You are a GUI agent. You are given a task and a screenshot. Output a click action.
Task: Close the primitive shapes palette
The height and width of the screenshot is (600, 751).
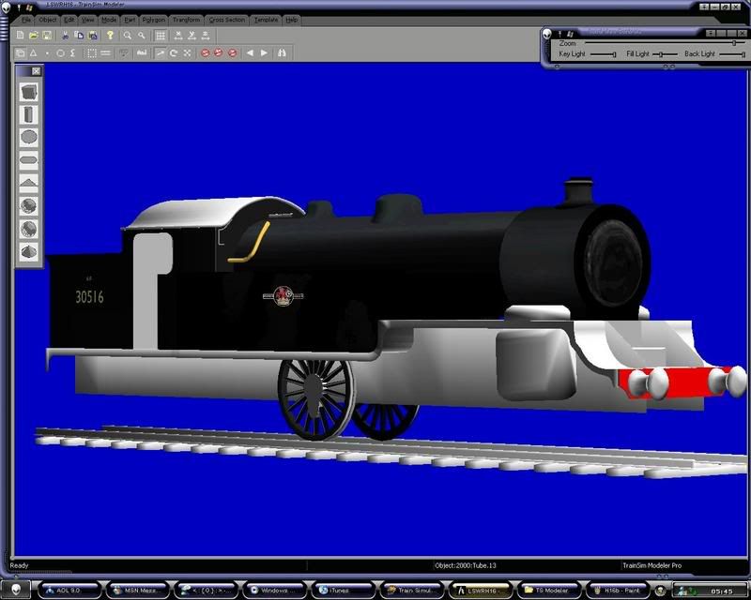tap(37, 71)
